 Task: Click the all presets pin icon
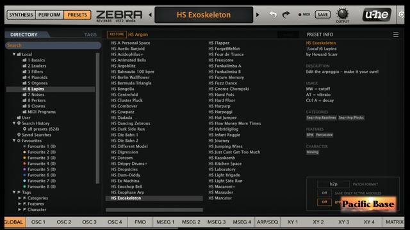pos(24,129)
